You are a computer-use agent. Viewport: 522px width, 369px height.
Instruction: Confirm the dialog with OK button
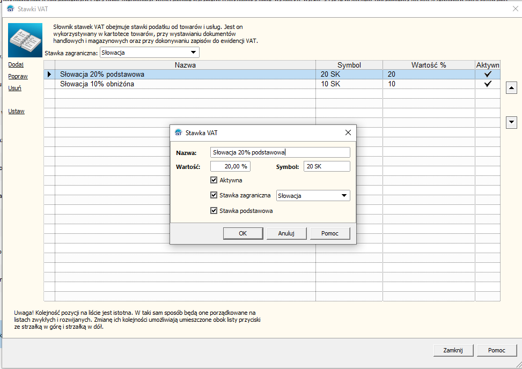[x=243, y=233]
